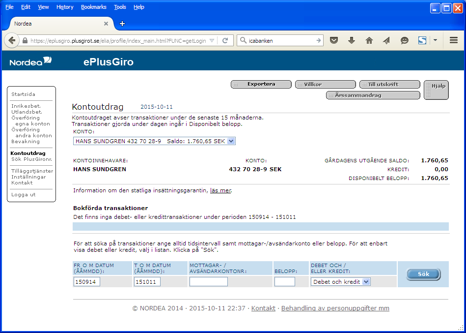Open Sök PlusGironr. in the sidebar
The height and width of the screenshot is (333, 466).
[31, 159]
